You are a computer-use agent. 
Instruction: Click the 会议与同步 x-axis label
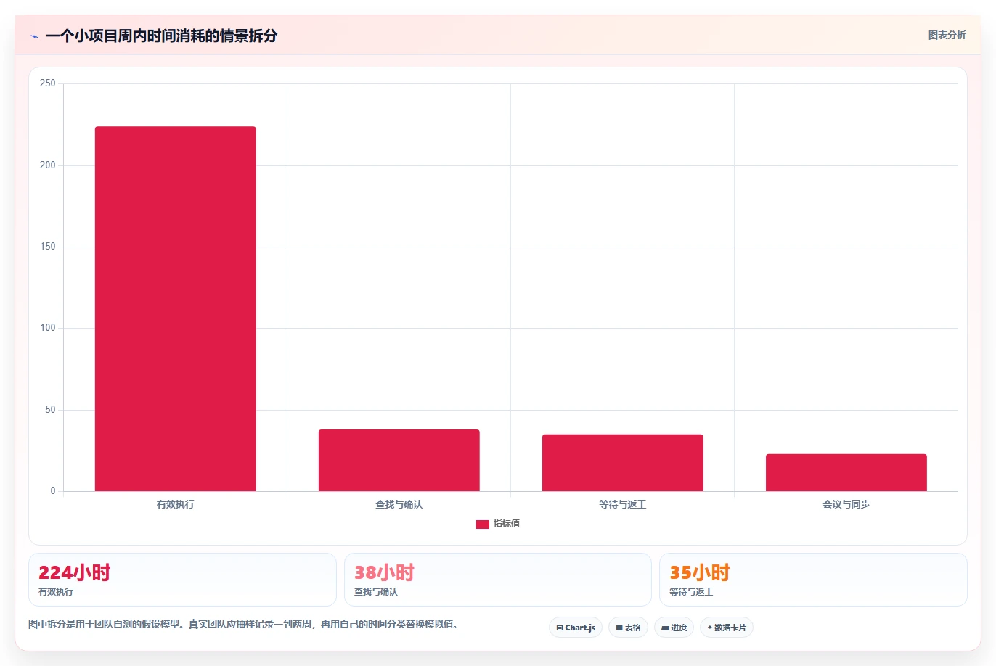(846, 504)
